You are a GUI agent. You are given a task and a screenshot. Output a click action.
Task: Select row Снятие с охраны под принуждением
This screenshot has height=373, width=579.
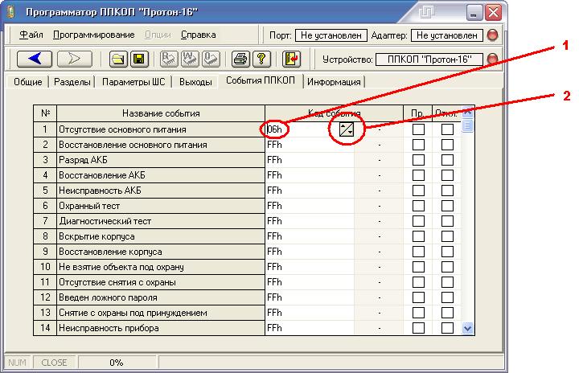coord(161,313)
